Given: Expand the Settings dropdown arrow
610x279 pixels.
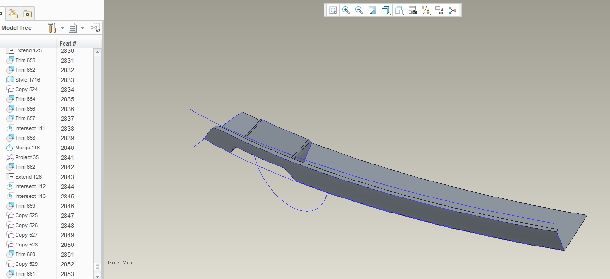Looking at the screenshot, I should [x=62, y=28].
